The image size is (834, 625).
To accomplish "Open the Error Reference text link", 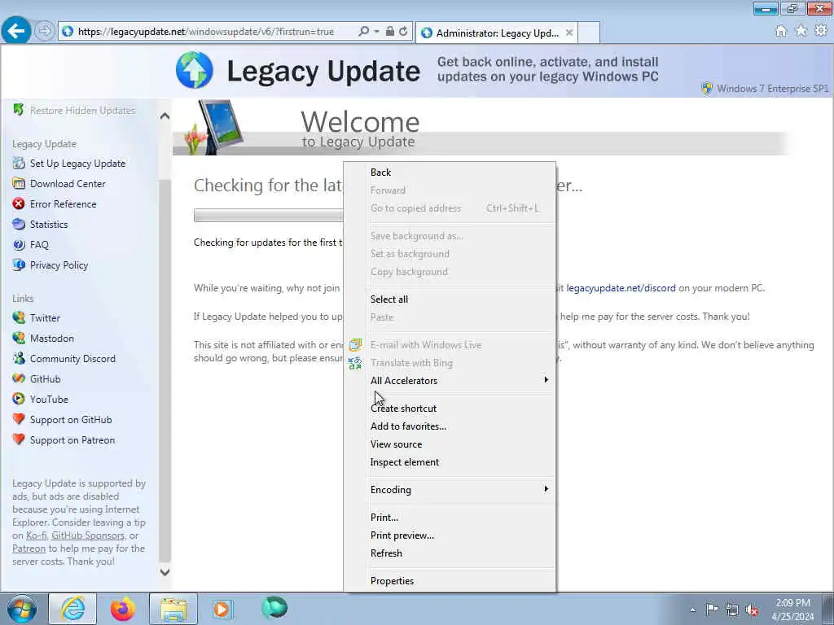I will pos(64,203).
